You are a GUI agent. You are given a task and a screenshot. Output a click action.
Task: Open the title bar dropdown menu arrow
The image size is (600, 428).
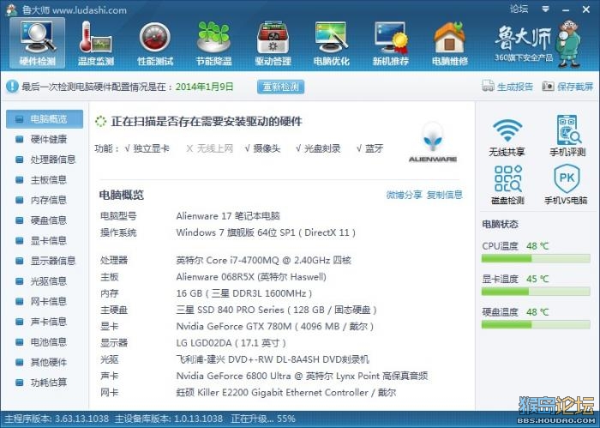tap(546, 9)
